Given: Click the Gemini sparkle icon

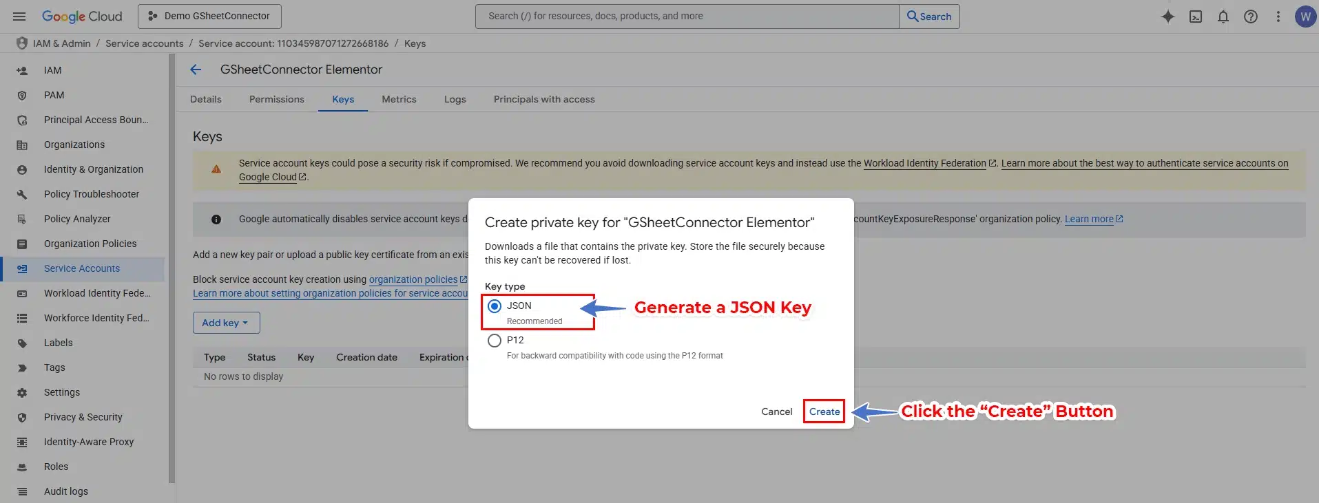Looking at the screenshot, I should tap(1167, 17).
